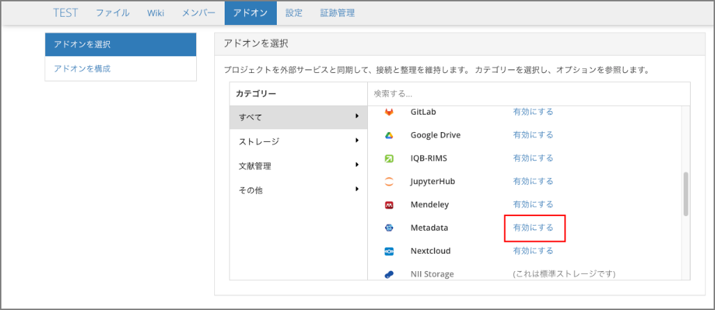Enable the Metadata addon
Viewport: 715px width, 310px height.
pyautogui.click(x=533, y=228)
